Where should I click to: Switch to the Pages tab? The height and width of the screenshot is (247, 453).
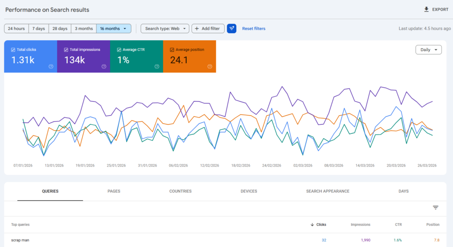[x=114, y=191]
